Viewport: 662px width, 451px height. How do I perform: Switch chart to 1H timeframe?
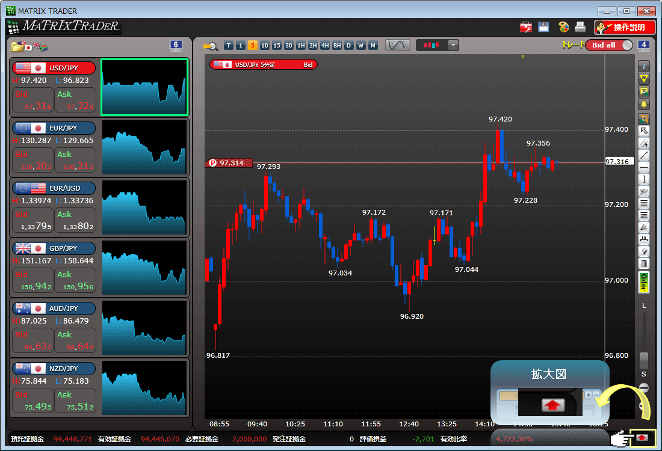coord(300,46)
